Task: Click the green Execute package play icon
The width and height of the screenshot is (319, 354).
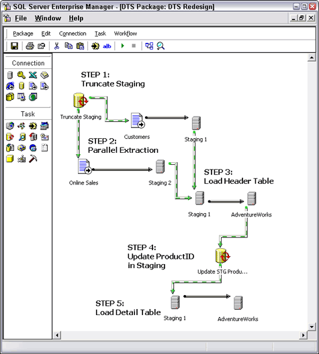Action: [123, 46]
